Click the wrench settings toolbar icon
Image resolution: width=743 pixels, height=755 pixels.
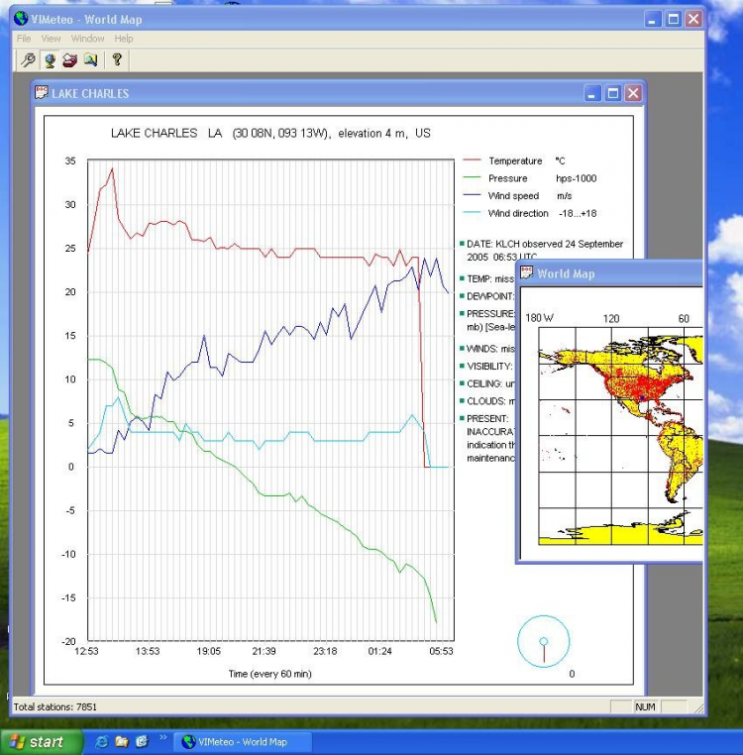pyautogui.click(x=29, y=60)
